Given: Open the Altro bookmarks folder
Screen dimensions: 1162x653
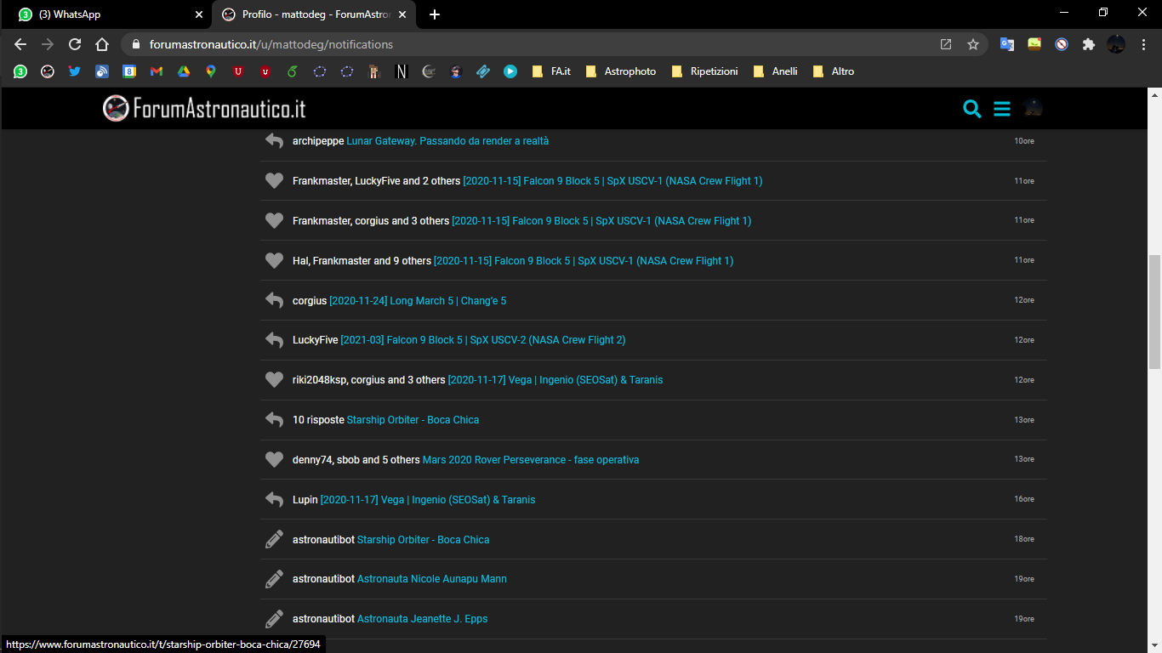Looking at the screenshot, I should (834, 71).
